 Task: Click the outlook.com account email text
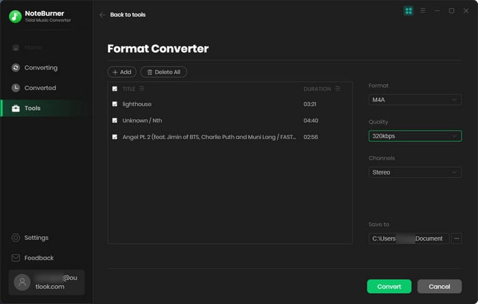click(56, 282)
